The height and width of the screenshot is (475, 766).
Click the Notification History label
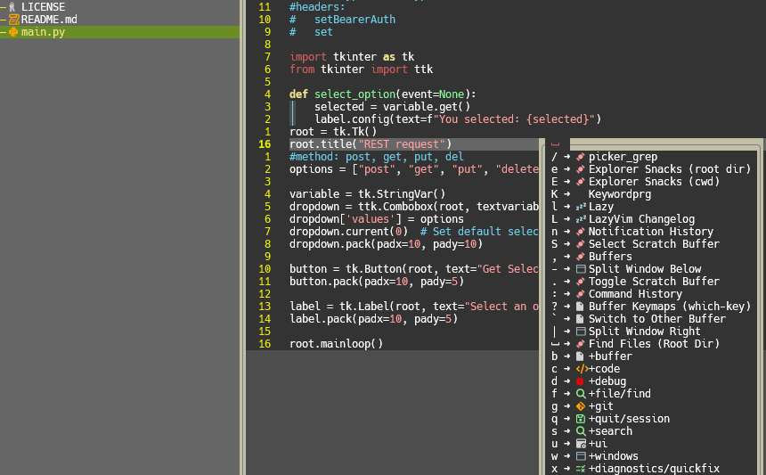651,232
